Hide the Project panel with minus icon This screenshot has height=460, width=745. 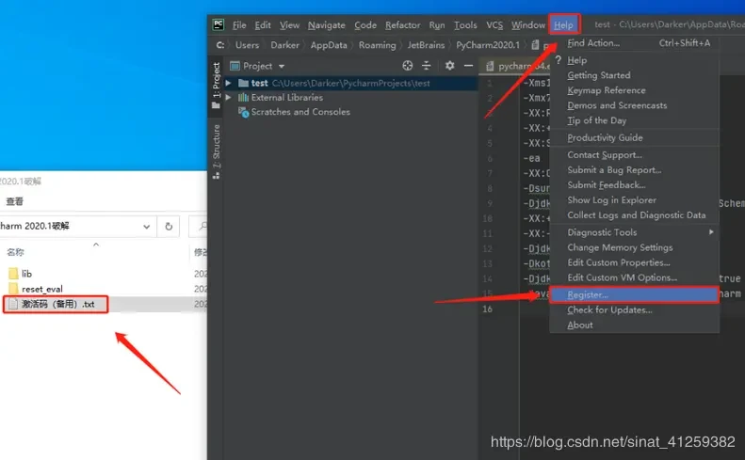(468, 66)
